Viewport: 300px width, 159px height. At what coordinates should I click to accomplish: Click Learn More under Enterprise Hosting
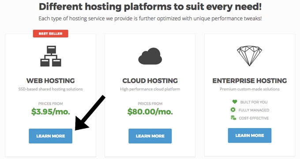point(250,136)
